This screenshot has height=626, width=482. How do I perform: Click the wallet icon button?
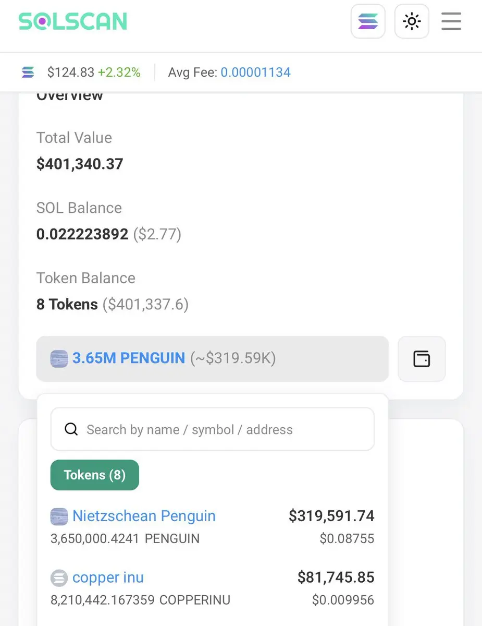tap(422, 359)
